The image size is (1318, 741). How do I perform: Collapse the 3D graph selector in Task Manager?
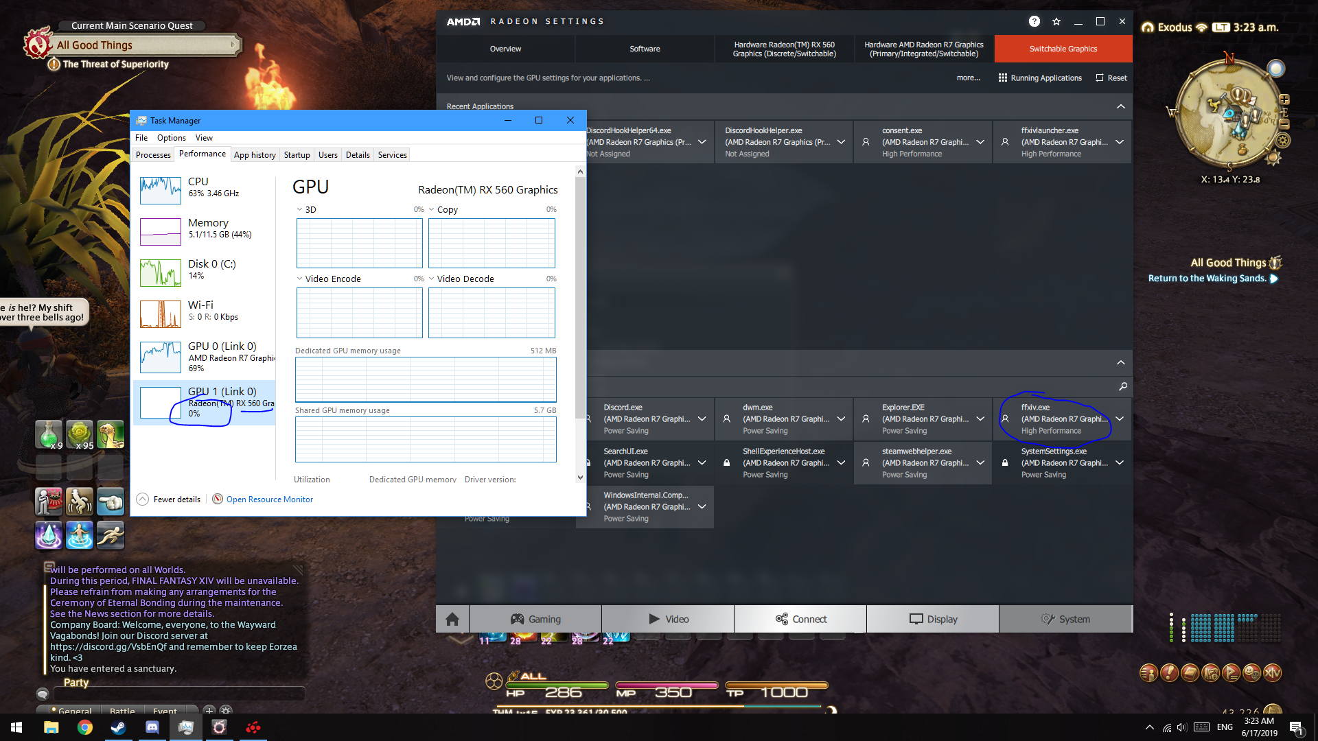click(300, 209)
